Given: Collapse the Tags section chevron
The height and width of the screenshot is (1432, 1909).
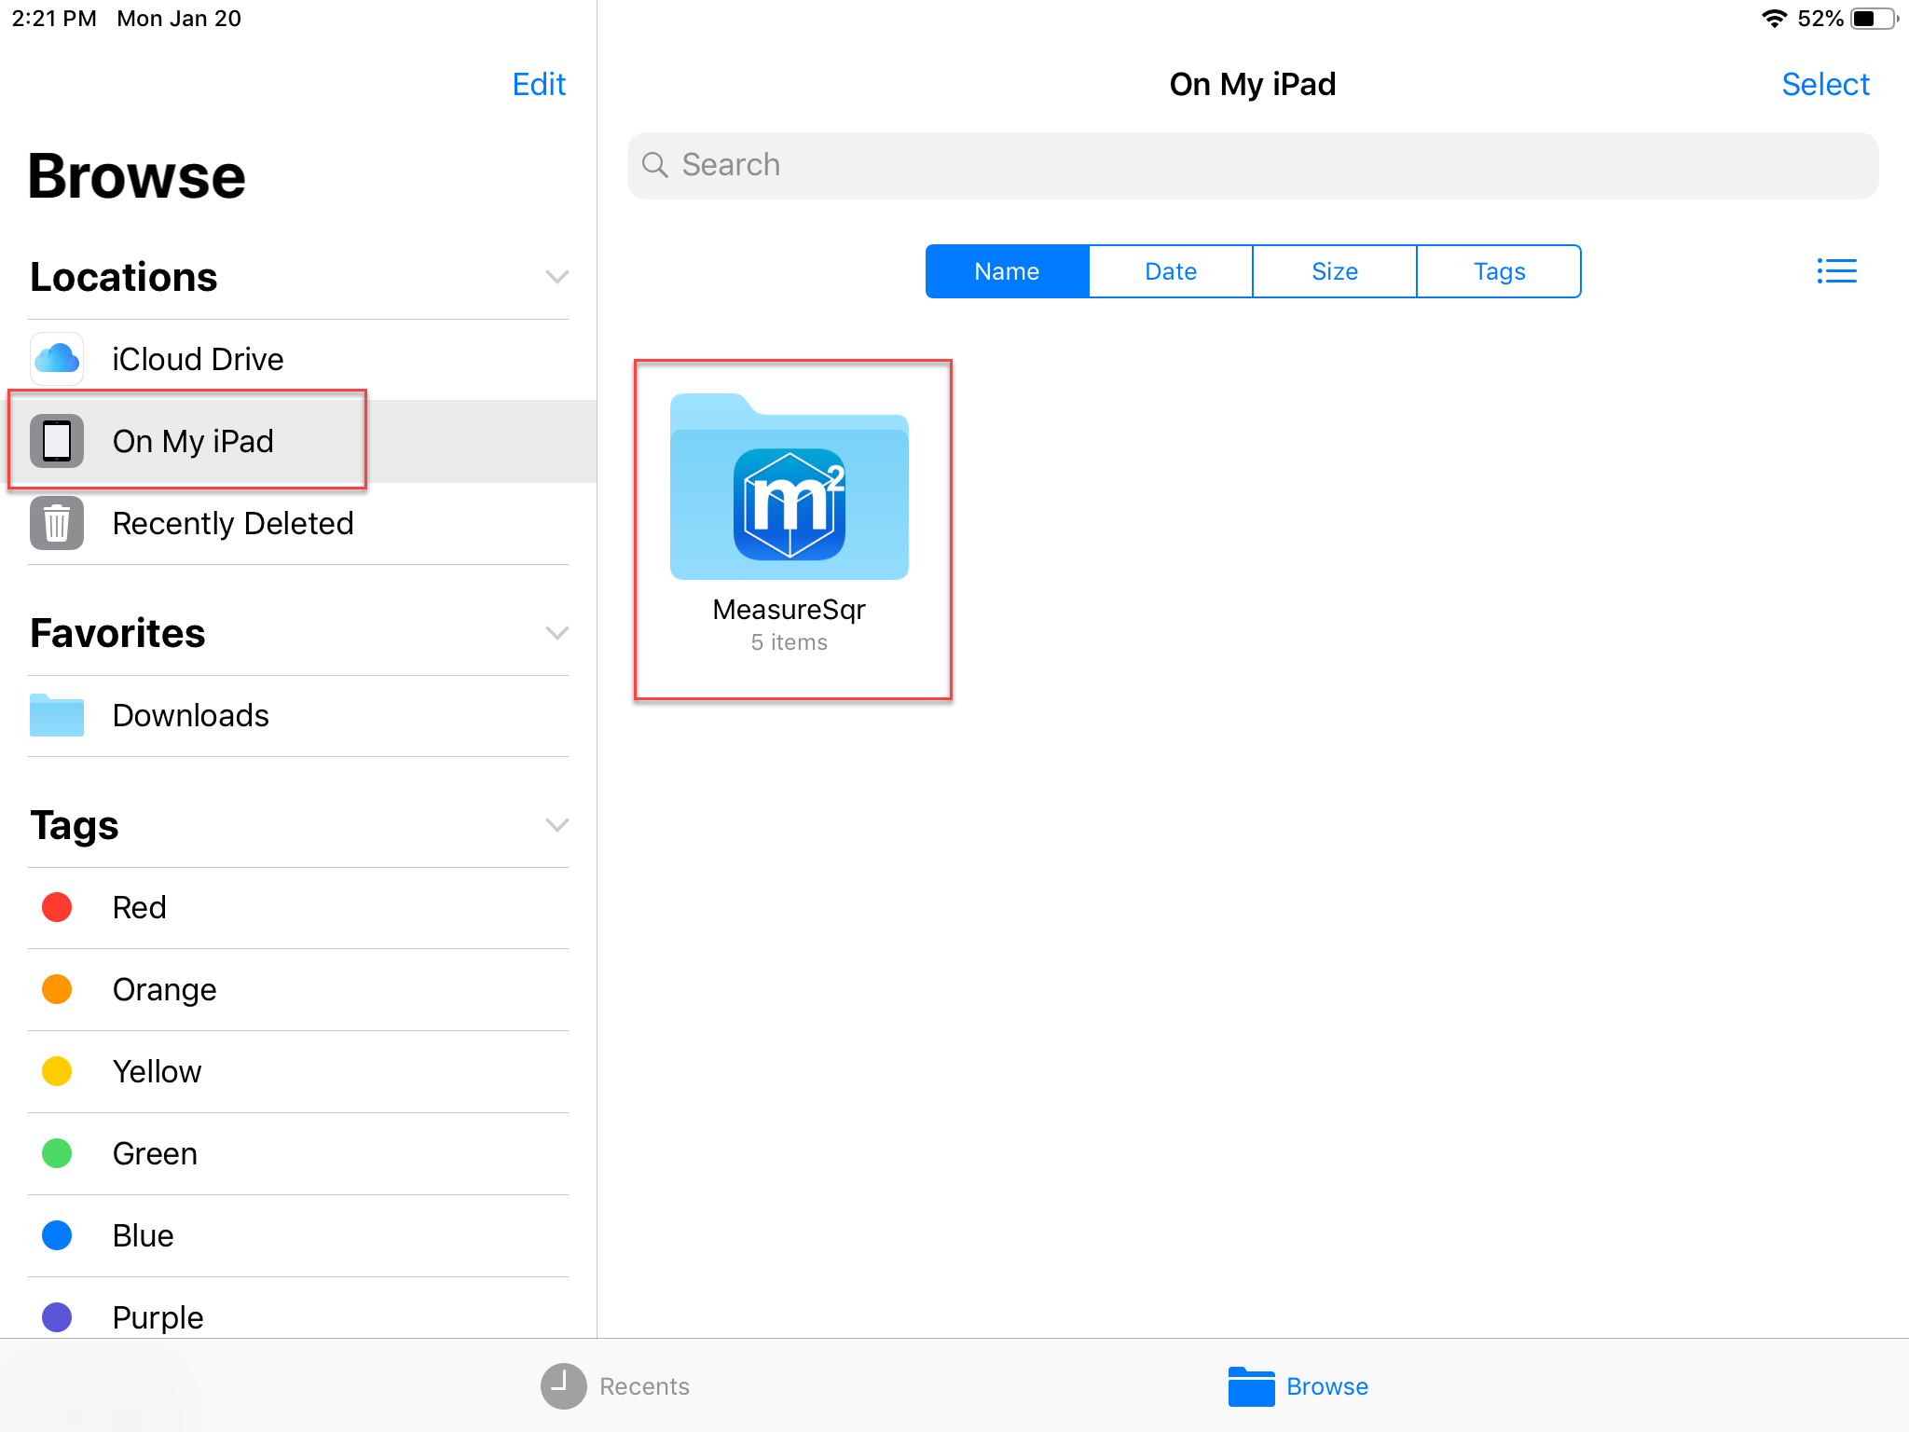Looking at the screenshot, I should (x=556, y=825).
